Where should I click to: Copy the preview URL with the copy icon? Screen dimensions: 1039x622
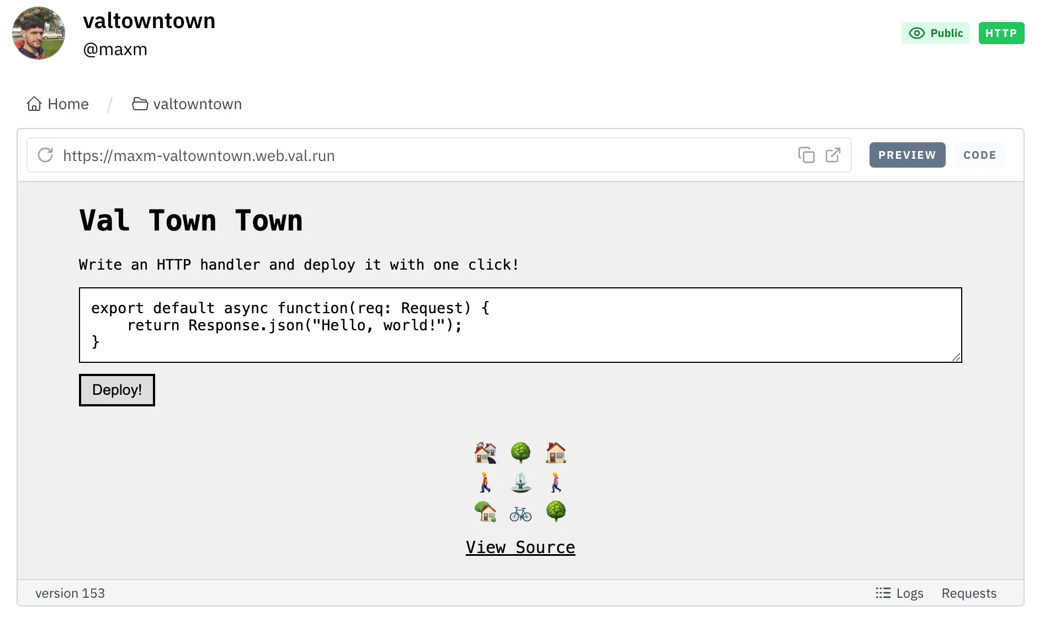(x=806, y=155)
